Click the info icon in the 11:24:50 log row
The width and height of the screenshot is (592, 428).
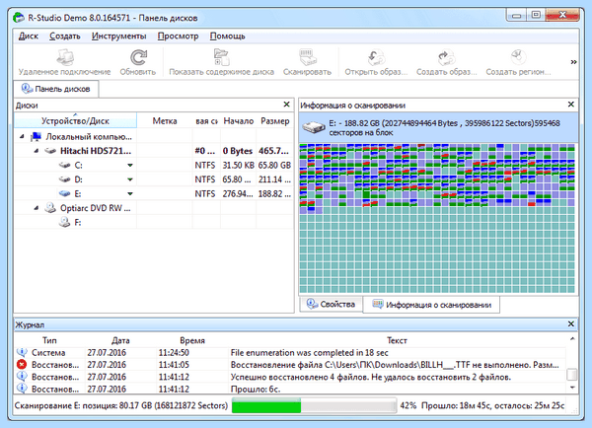(x=22, y=352)
